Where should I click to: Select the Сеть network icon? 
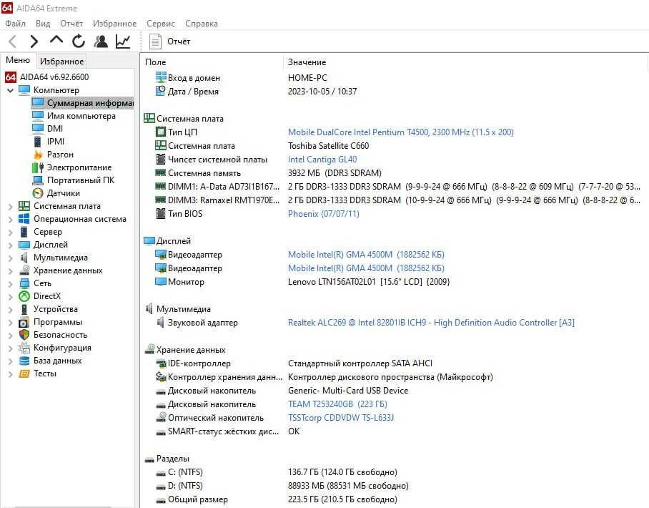point(24,283)
